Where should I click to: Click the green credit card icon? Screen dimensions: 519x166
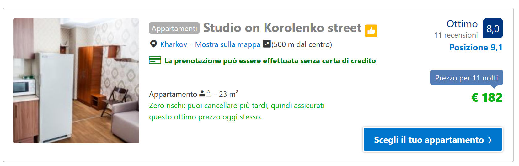155,60
